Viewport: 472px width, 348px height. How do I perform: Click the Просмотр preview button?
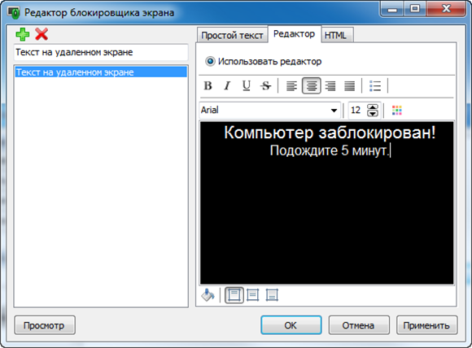tap(45, 325)
